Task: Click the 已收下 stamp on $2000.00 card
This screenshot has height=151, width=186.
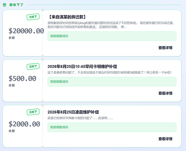Action: click(x=33, y=112)
